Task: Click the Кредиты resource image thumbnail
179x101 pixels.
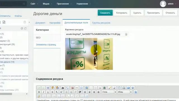Action: point(89,54)
